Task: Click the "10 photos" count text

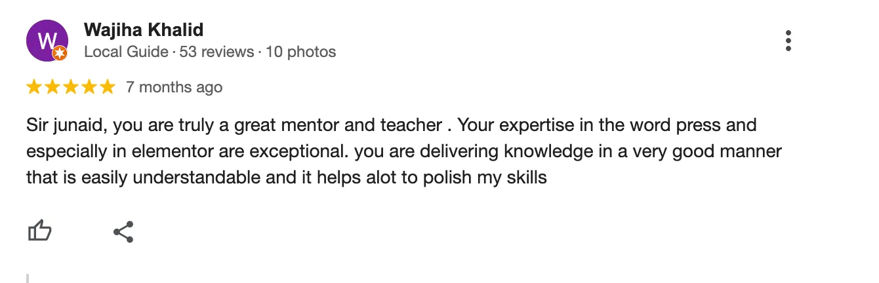Action: (x=300, y=52)
